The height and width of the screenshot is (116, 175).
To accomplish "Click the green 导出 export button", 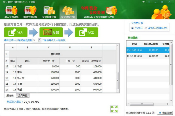I will (86, 32).
